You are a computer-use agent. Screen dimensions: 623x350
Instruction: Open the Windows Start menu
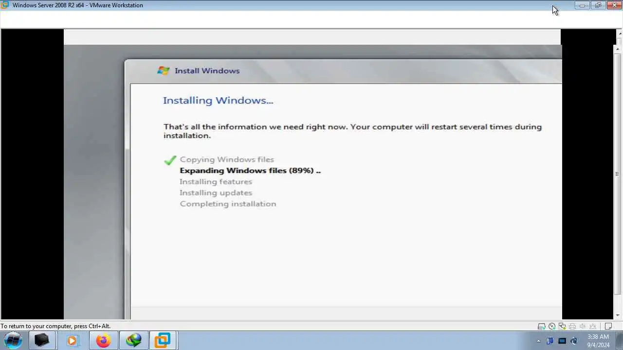point(13,340)
